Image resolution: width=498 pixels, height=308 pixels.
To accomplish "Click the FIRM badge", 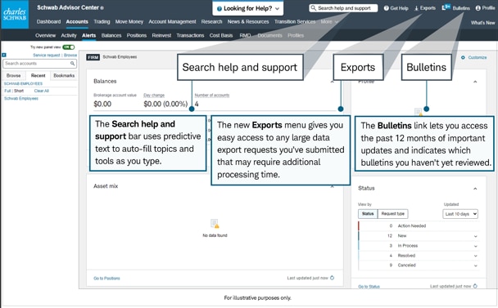I will 93,57.
